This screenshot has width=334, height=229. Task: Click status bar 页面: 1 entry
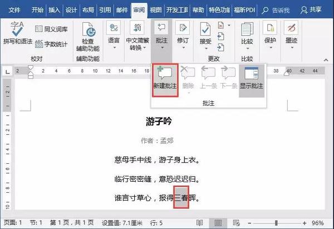tap(13, 223)
